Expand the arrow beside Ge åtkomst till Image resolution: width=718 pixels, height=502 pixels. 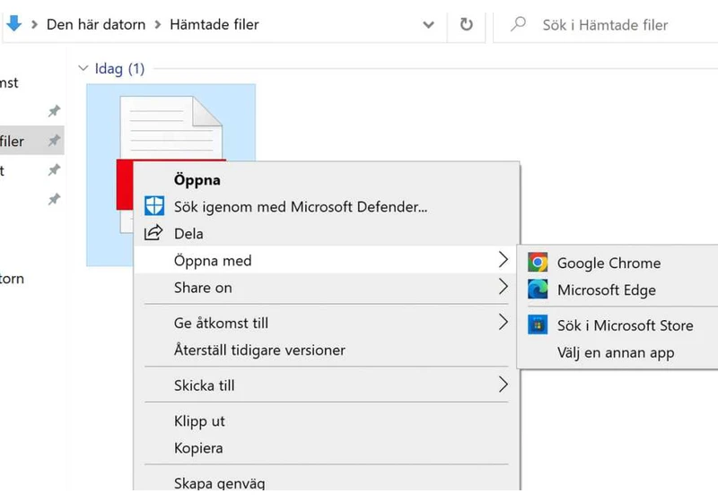pos(503,323)
